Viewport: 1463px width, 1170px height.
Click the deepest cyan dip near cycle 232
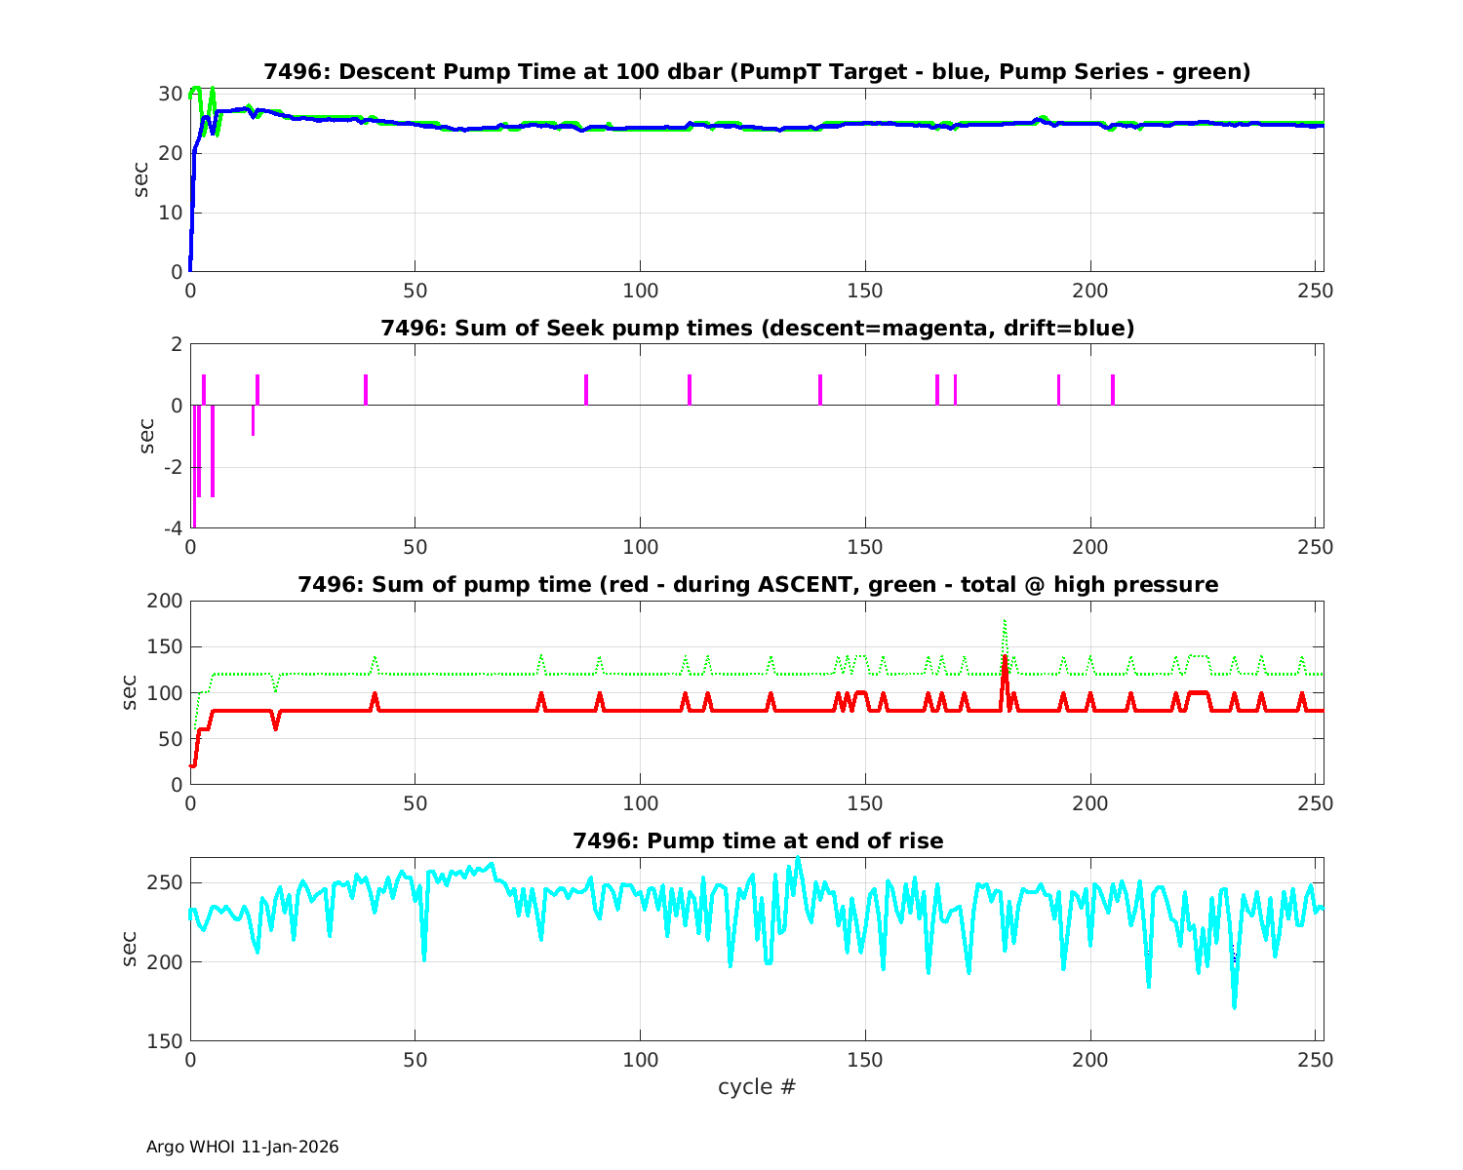tap(1235, 1004)
